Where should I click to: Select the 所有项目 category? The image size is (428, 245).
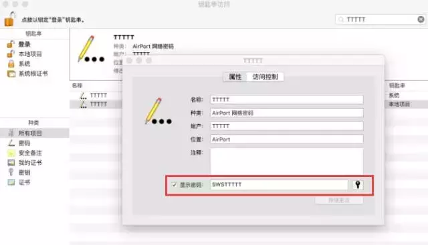coord(30,134)
